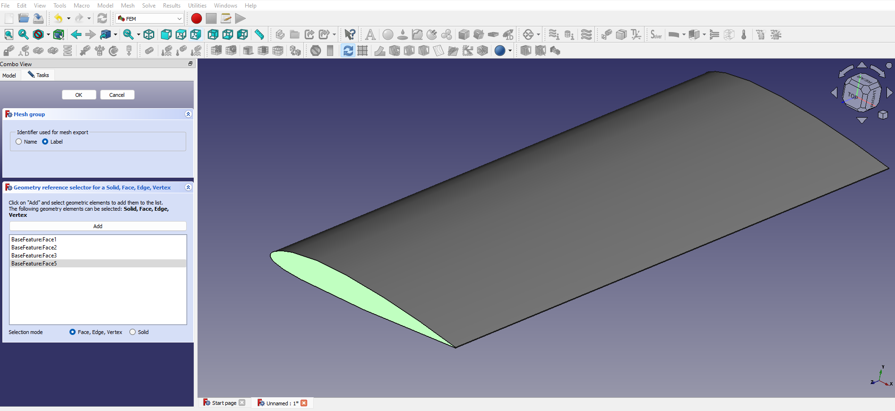Viewport: 895px width, 411px height.
Task: Select BaseFeature:Face2 in the reference list
Action: point(34,248)
